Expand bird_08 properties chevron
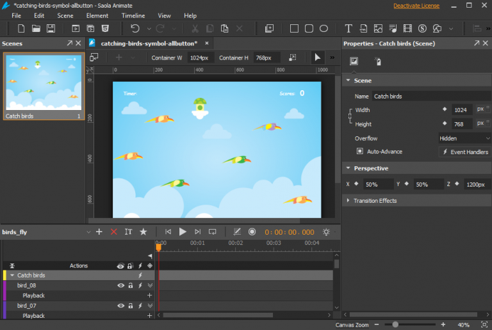 pyautogui.click(x=150, y=285)
